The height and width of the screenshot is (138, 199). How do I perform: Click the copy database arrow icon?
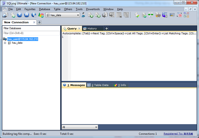pyautogui.click(x=105, y=15)
